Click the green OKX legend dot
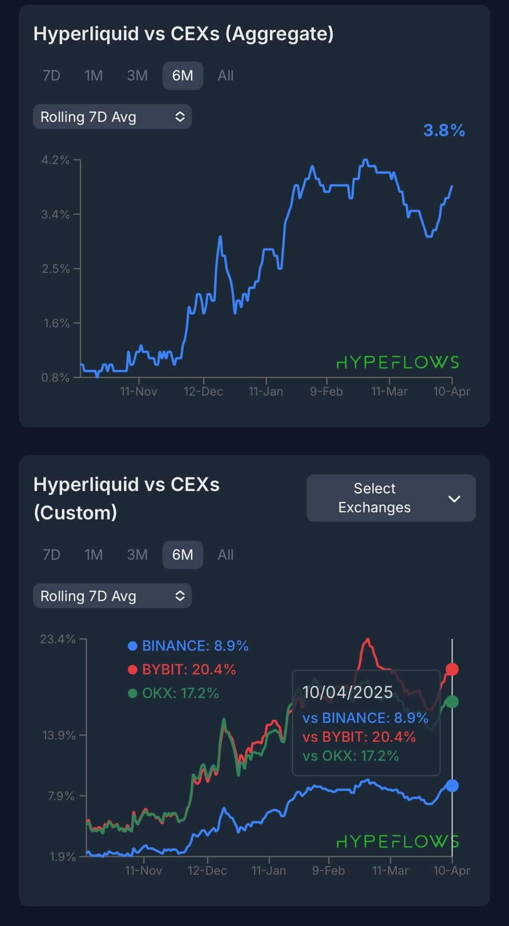The width and height of the screenshot is (509, 926). point(132,693)
